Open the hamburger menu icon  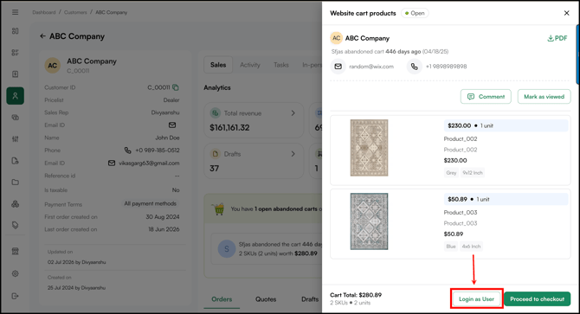click(16, 12)
